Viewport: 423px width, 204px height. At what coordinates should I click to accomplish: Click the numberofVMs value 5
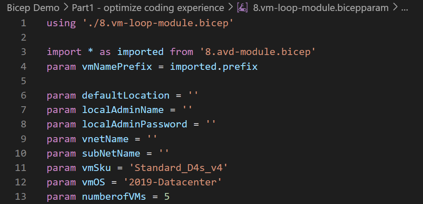[x=167, y=197]
